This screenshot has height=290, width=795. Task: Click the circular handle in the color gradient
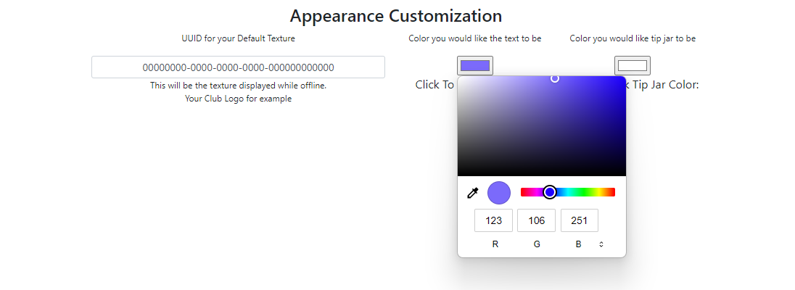point(555,78)
